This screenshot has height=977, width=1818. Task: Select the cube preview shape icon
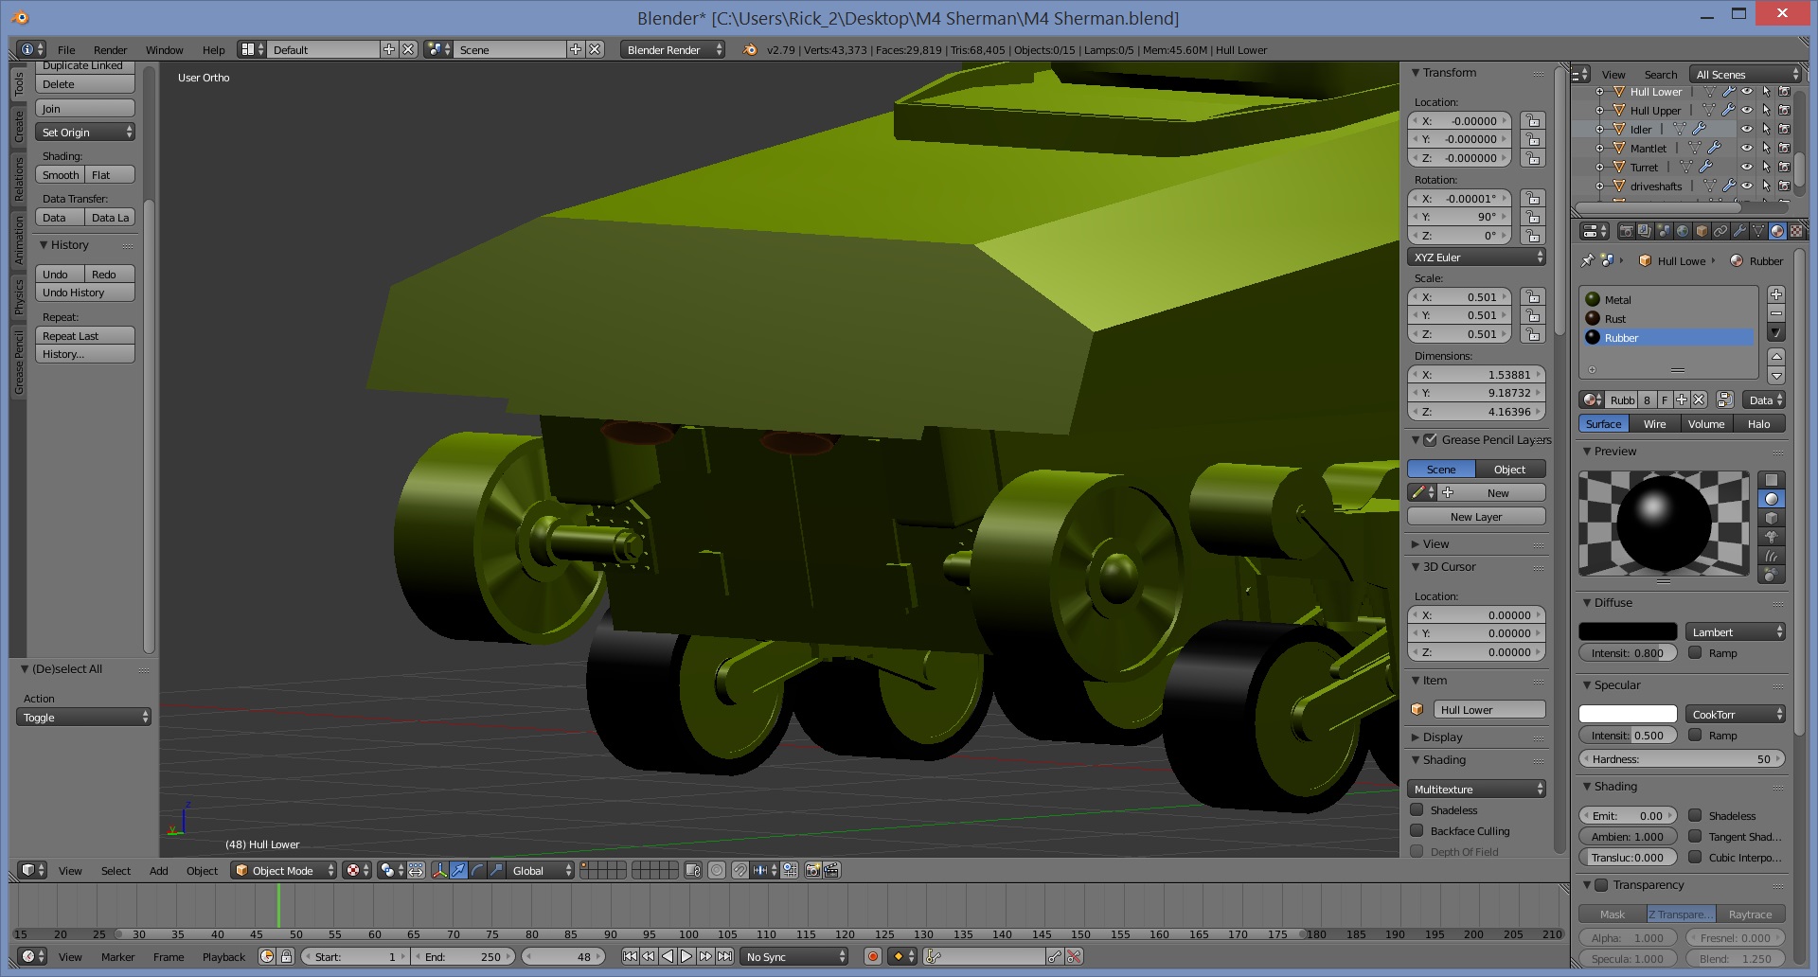coord(1772,518)
